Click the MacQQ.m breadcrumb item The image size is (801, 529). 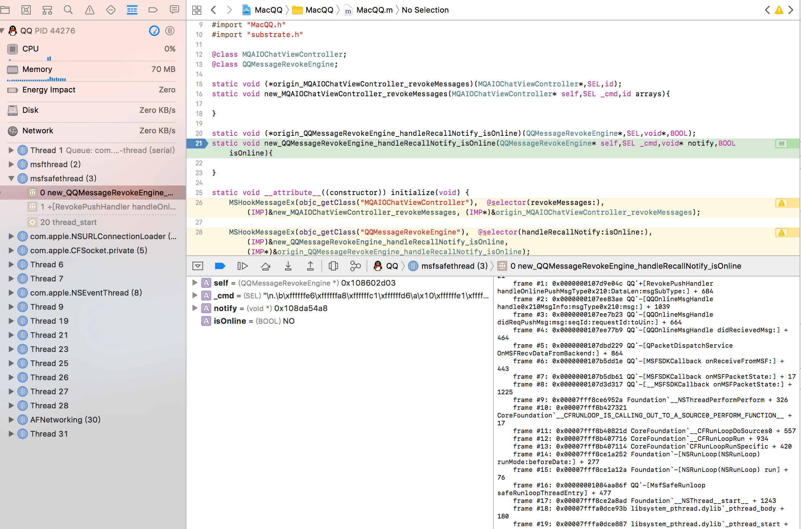coord(374,10)
